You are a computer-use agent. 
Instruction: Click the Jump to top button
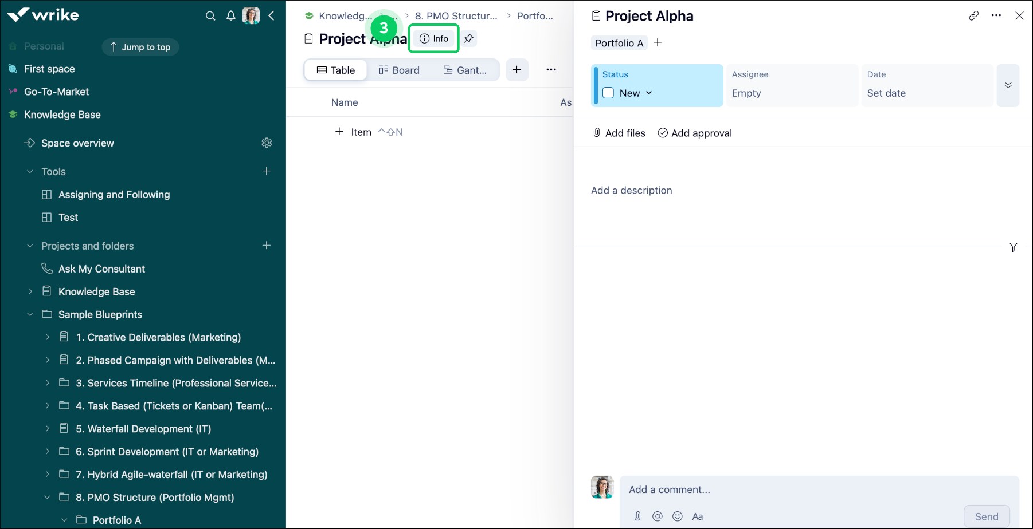coord(140,47)
